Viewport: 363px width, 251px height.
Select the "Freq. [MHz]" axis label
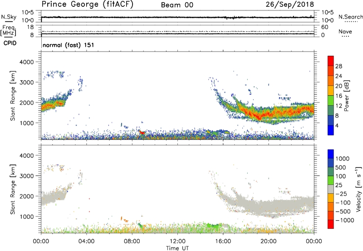pos(8,30)
